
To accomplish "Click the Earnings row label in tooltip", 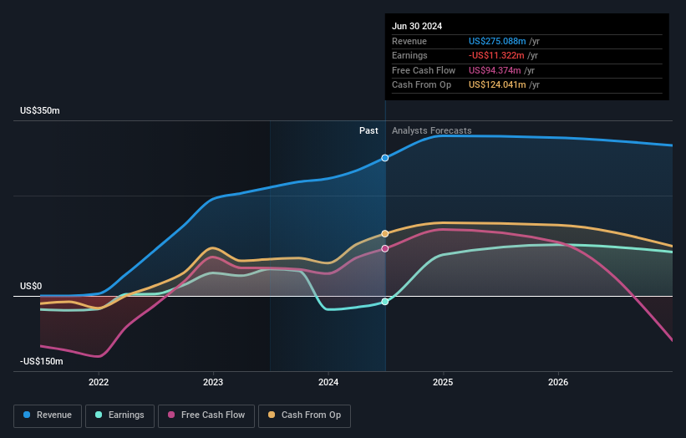I will (x=409, y=55).
